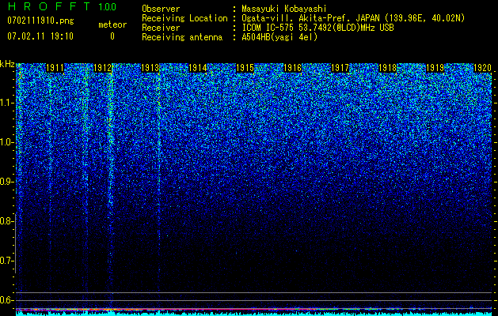Click the A504HB(yagi 4el) antenna text

coord(279,37)
